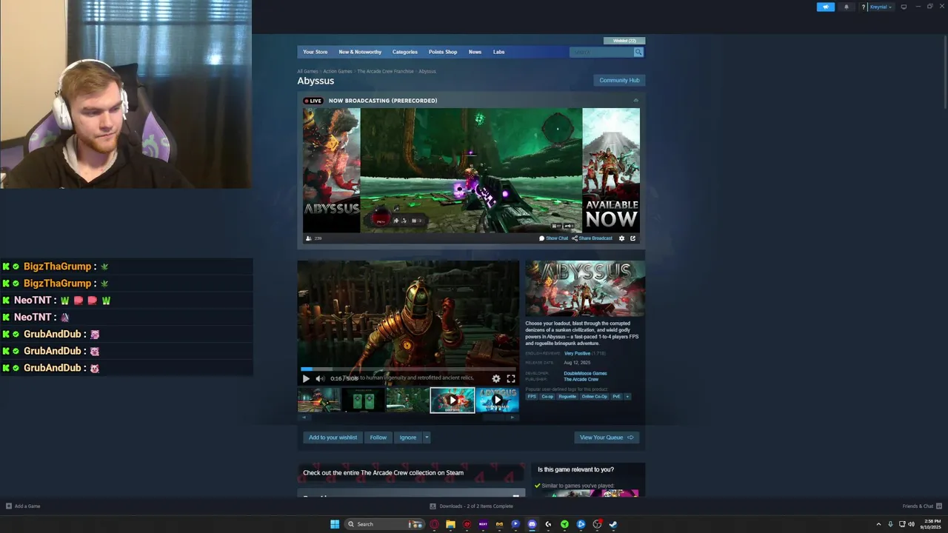Click Steam big picture mode icon
Image resolution: width=948 pixels, height=533 pixels.
904,7
